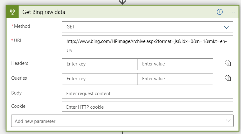
Task: Open the three-dots action menu
Action: (232, 12)
